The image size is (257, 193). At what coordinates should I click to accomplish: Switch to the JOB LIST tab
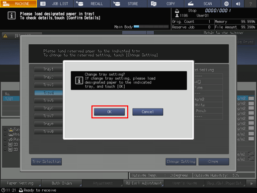pyautogui.click(x=55, y=3)
